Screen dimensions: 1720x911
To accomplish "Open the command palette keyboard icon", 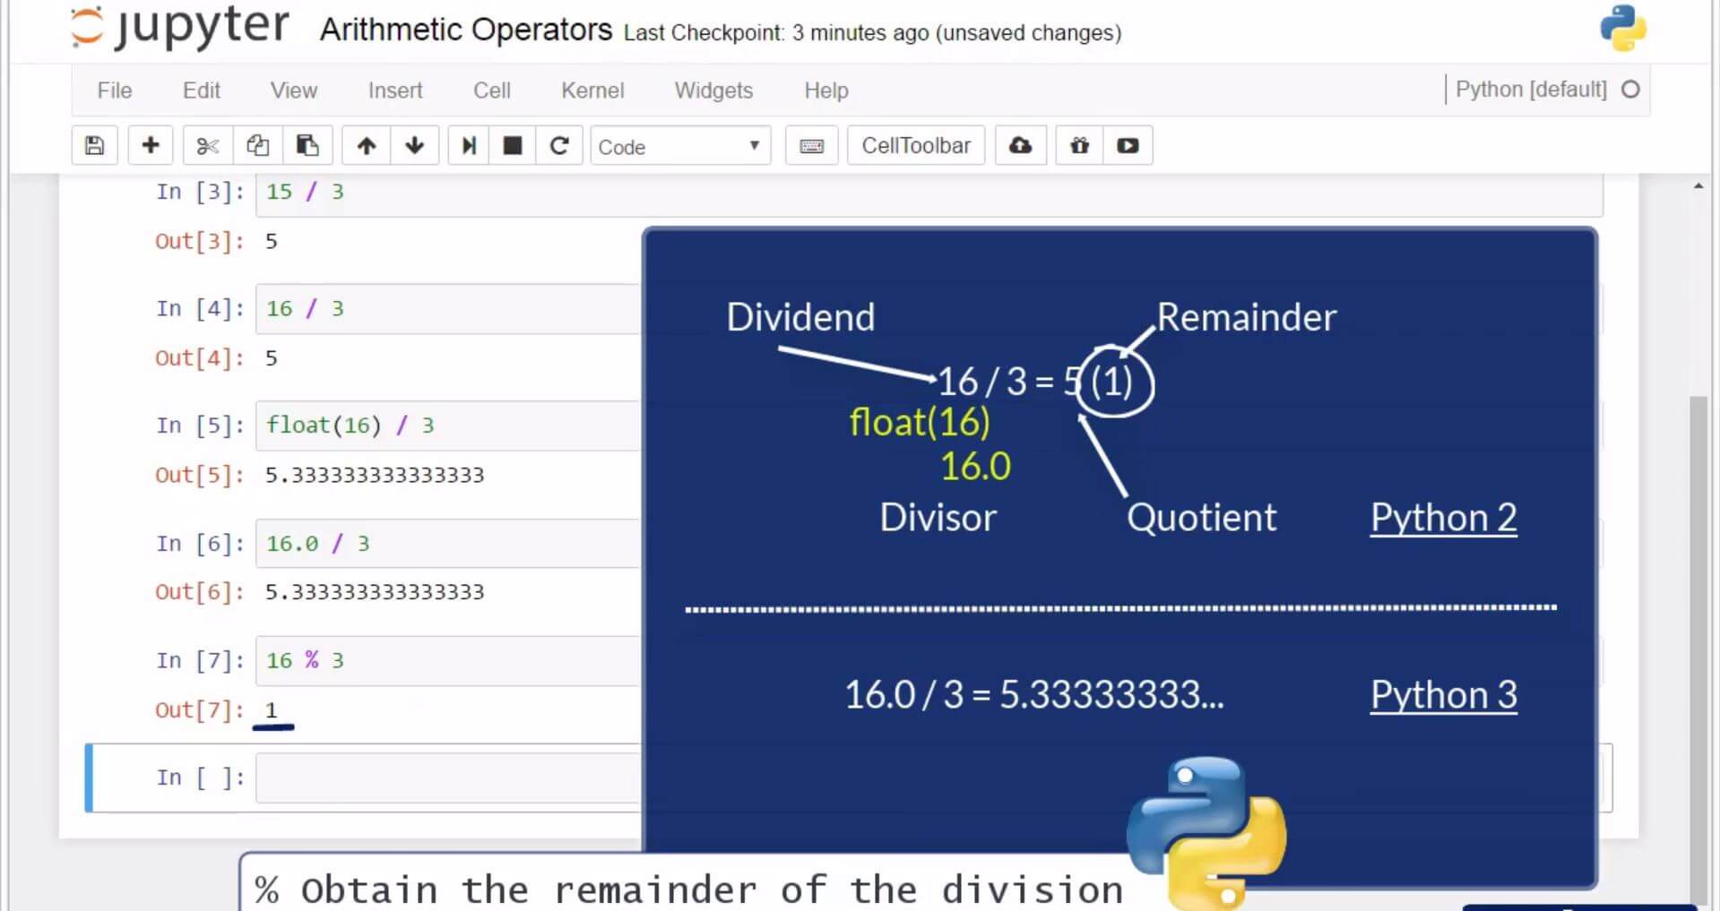I will click(x=811, y=145).
